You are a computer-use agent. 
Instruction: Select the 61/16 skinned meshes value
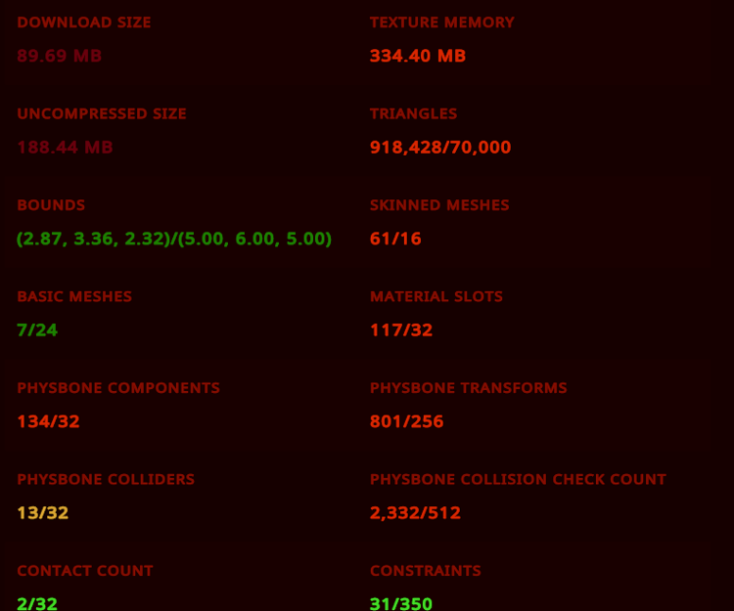(395, 239)
